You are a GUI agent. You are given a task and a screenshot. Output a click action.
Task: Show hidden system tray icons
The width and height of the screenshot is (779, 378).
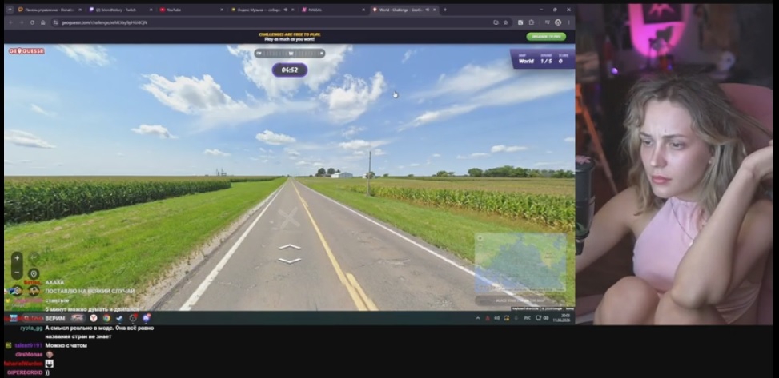pos(477,319)
